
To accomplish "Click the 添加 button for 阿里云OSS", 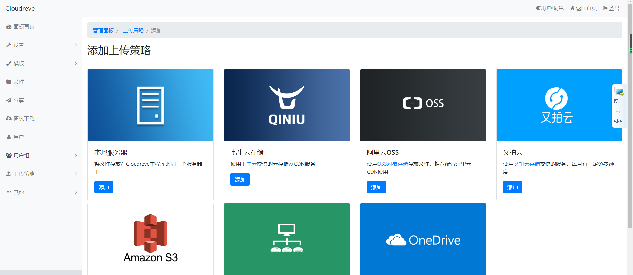I will pyautogui.click(x=376, y=187).
